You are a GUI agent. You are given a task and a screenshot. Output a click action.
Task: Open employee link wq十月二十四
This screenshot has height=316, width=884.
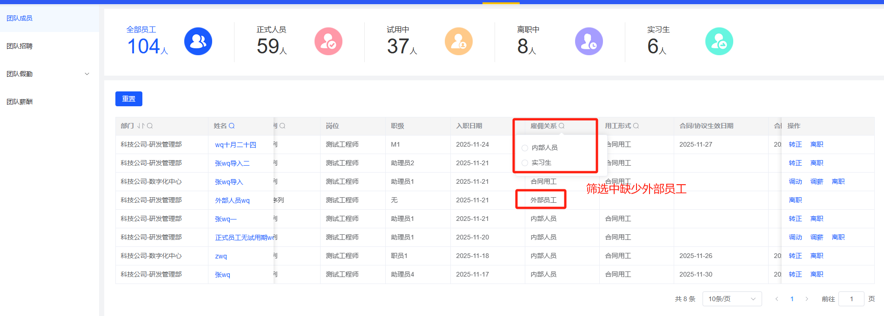point(235,145)
